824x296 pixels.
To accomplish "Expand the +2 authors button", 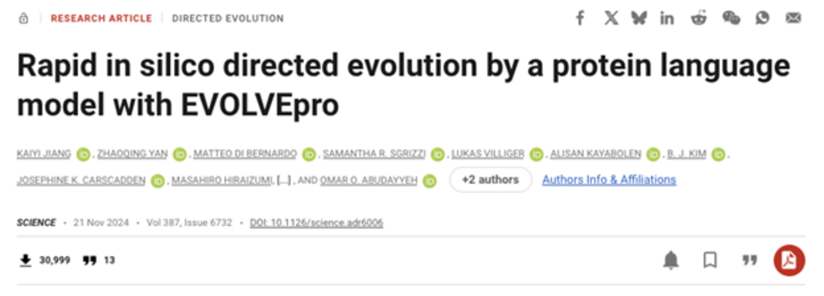I will click(x=490, y=180).
